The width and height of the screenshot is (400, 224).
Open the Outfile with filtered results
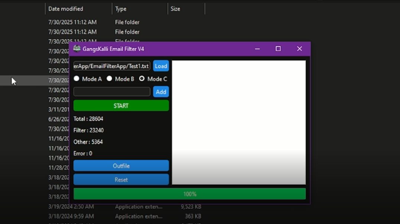[121, 165]
